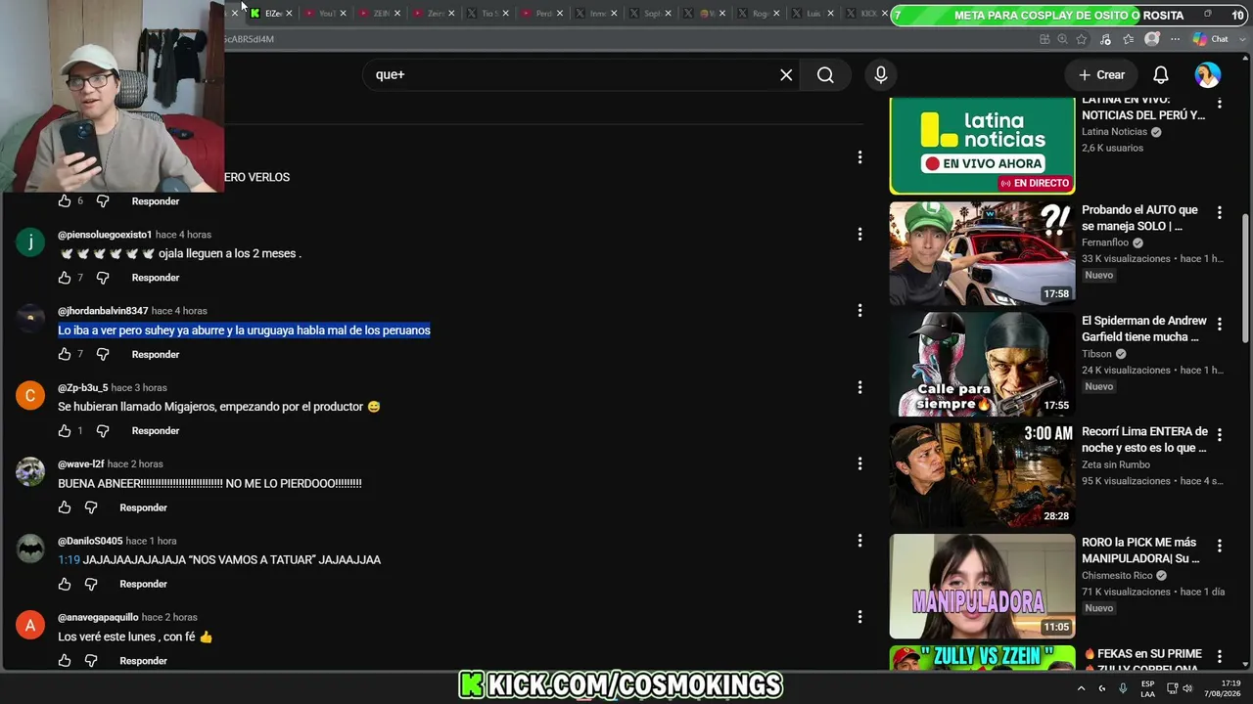
Task: Like the comment by @anavegapaquillo
Action: click(65, 661)
